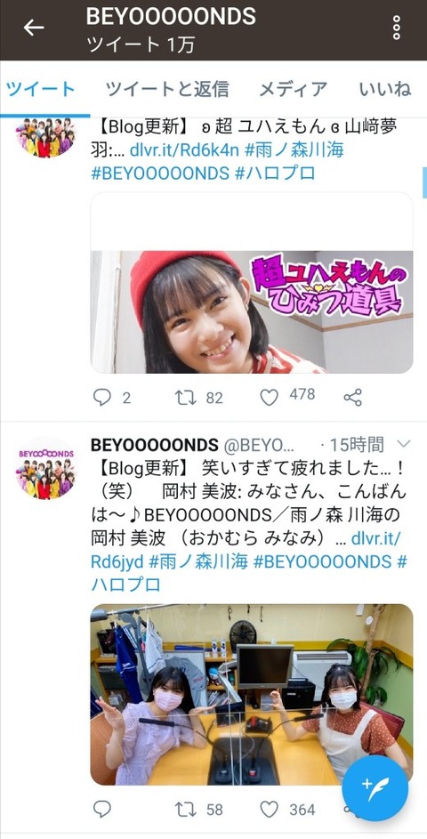The width and height of the screenshot is (427, 839).
Task: Retweet the tweet with 82 retweets
Action: point(186,398)
